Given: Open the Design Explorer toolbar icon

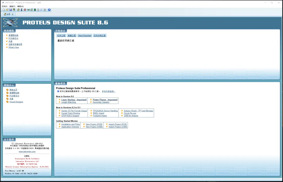Looking at the screenshot, I should click(x=35, y=10).
